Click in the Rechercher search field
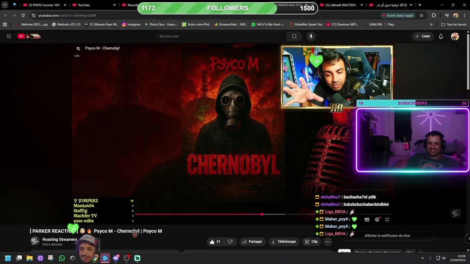 221,36
